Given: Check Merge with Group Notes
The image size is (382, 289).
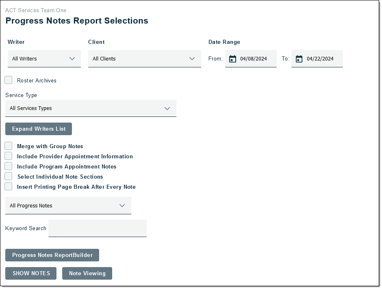Looking at the screenshot, I should [9, 146].
